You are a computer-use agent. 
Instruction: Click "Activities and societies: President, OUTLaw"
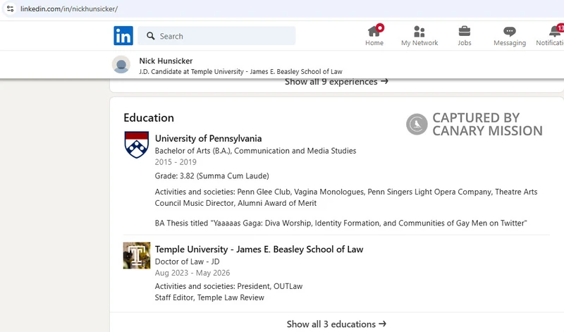(x=228, y=286)
